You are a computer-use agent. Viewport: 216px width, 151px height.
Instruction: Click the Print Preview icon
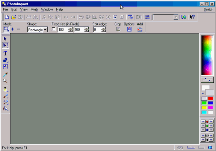tap(36, 17)
